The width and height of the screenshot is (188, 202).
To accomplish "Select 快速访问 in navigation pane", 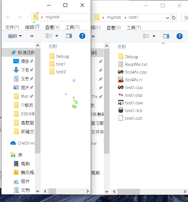I will 18,52.
